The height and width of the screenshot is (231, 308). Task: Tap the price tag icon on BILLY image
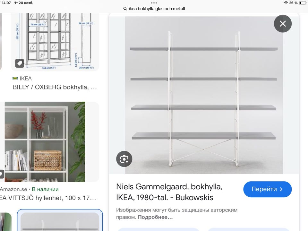click(x=20, y=63)
